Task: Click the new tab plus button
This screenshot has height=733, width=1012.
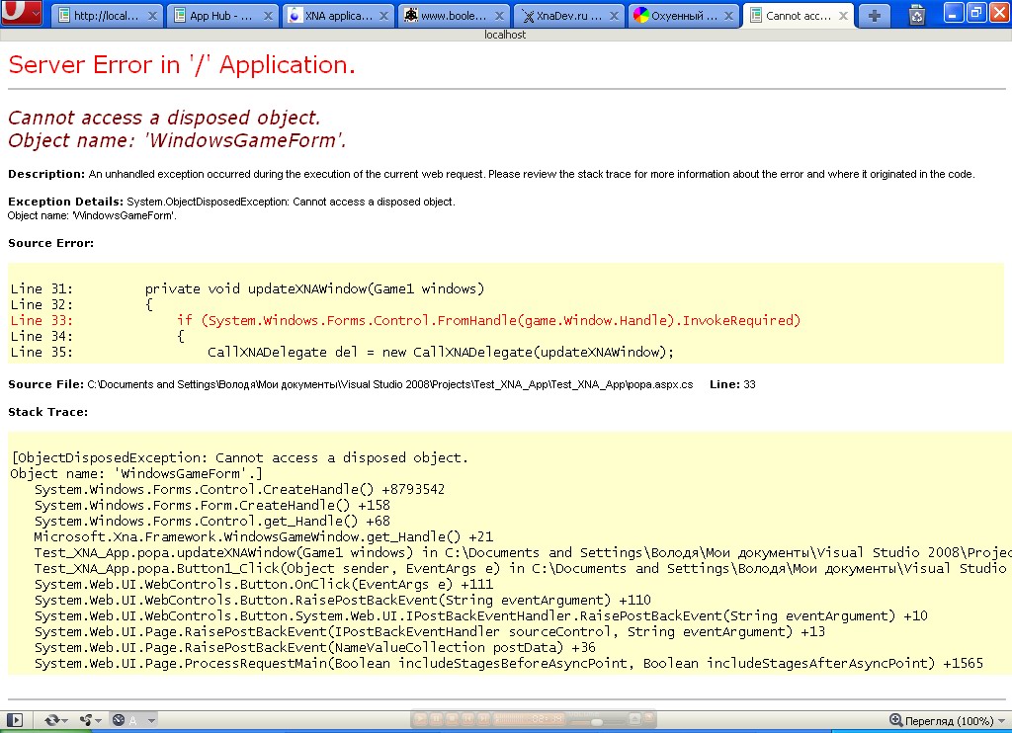Action: click(x=874, y=16)
